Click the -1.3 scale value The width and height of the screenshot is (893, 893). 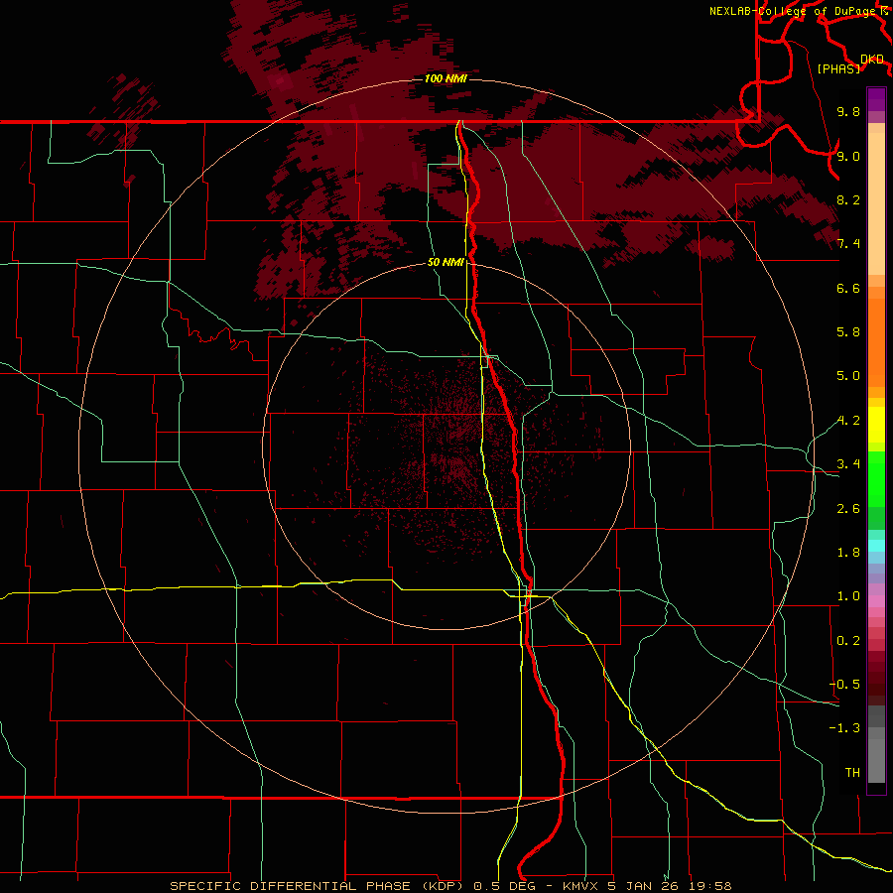[x=844, y=728]
